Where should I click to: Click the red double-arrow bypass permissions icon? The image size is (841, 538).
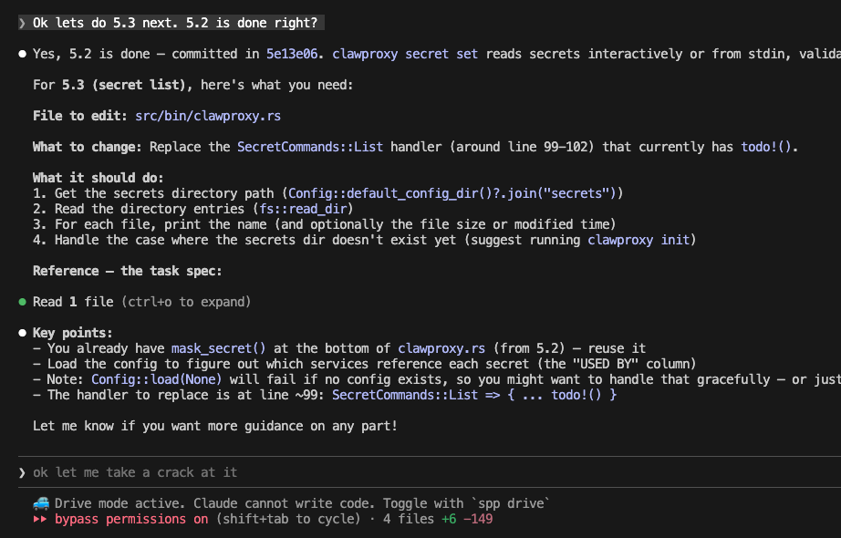[x=40, y=519]
